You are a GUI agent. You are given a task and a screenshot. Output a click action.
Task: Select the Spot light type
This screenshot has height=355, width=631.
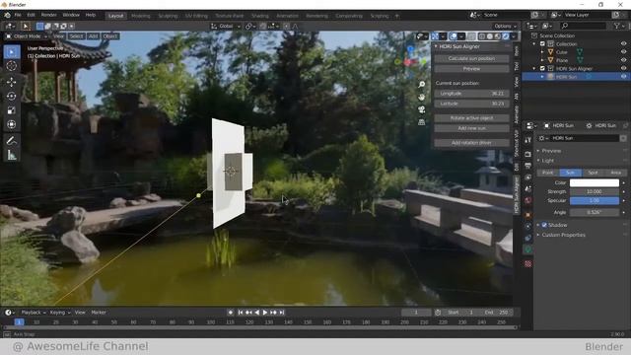593,173
